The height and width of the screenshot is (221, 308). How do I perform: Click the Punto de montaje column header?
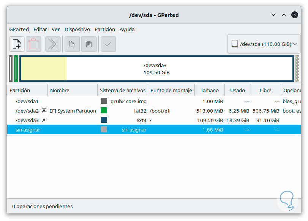(x=171, y=90)
